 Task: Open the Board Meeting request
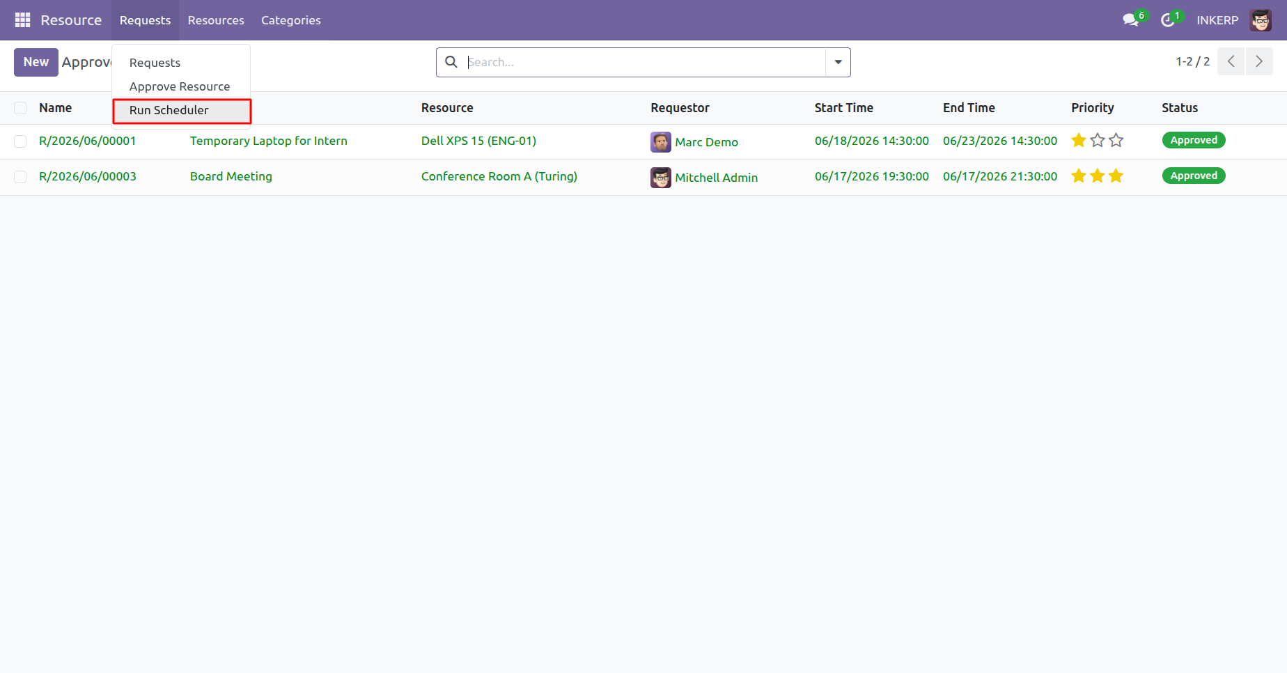click(231, 176)
